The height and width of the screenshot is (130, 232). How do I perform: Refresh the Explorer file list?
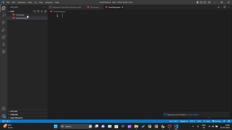tap(42, 11)
